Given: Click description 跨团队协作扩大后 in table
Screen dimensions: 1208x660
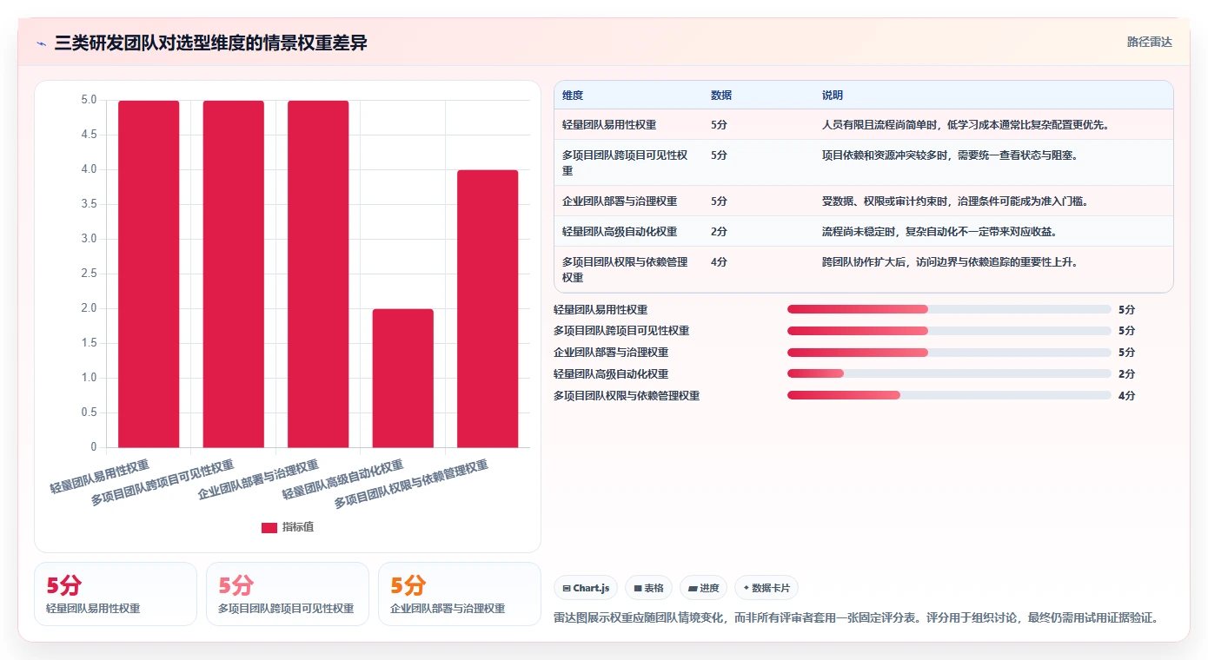Looking at the screenshot, I should point(950,261).
